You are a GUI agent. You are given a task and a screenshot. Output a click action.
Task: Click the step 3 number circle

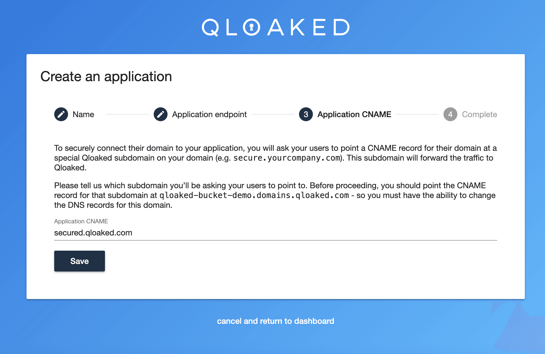pos(306,115)
